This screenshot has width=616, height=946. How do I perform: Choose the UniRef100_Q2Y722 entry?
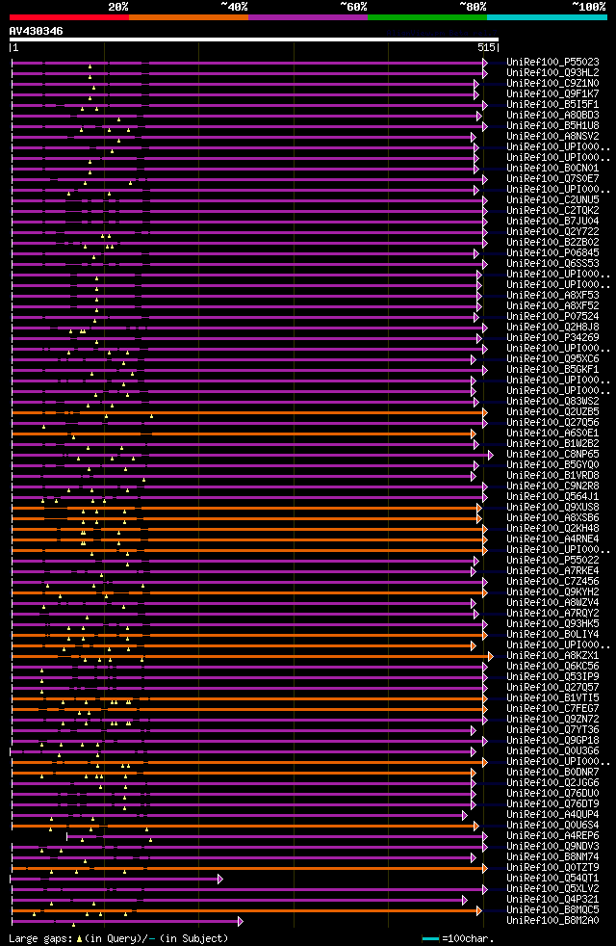point(552,231)
